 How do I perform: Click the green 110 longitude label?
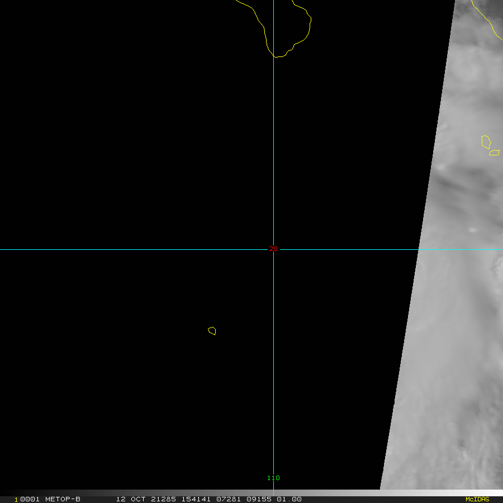pyautogui.click(x=273, y=478)
